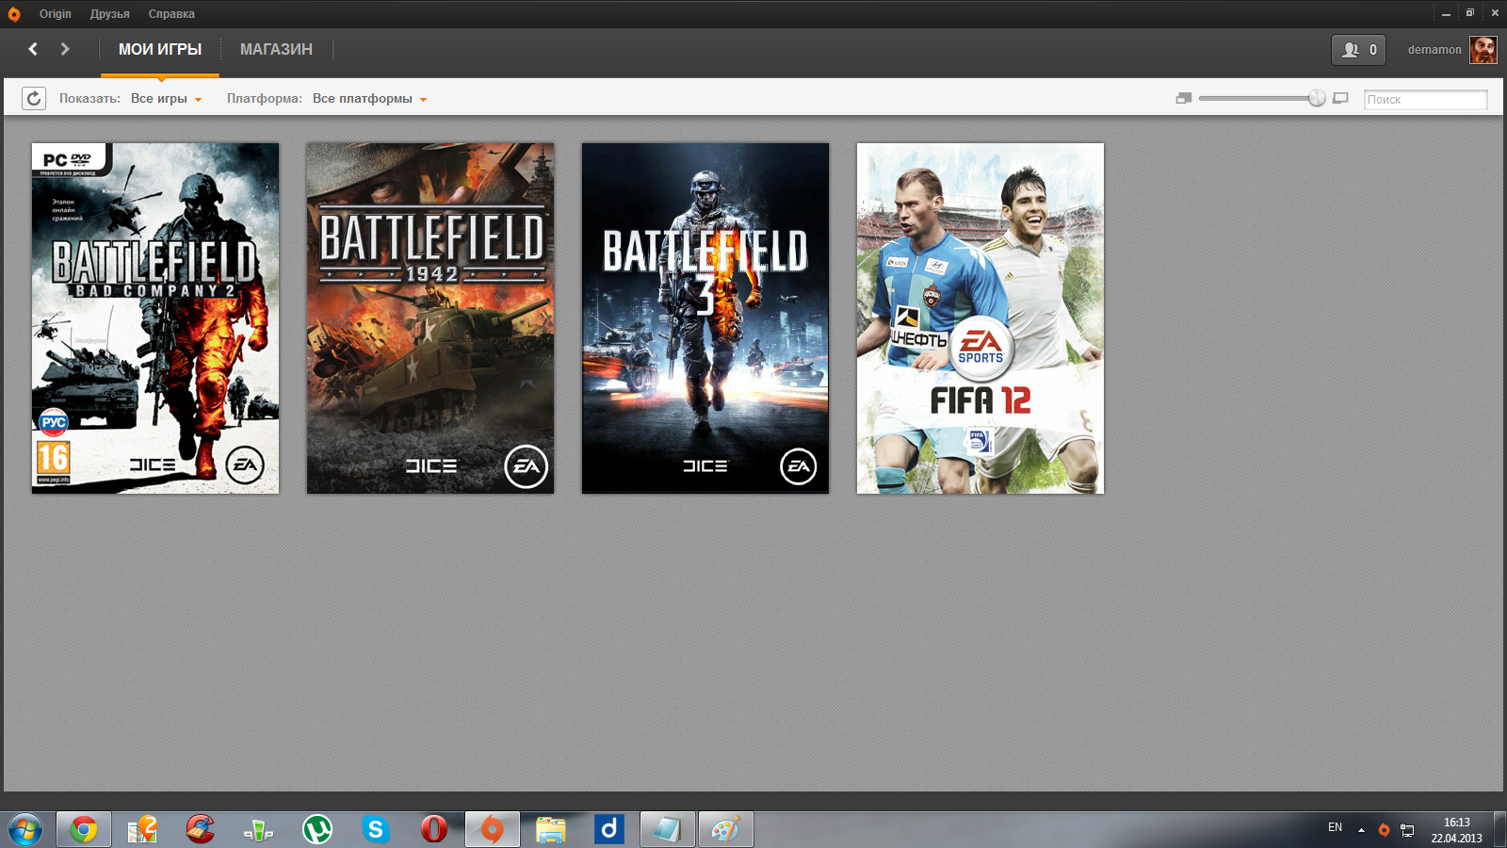Click the tile size slider handle

(x=1317, y=98)
